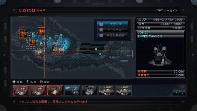
Task: Click the red circle 決定 confirm icon
Action: click(41, 82)
